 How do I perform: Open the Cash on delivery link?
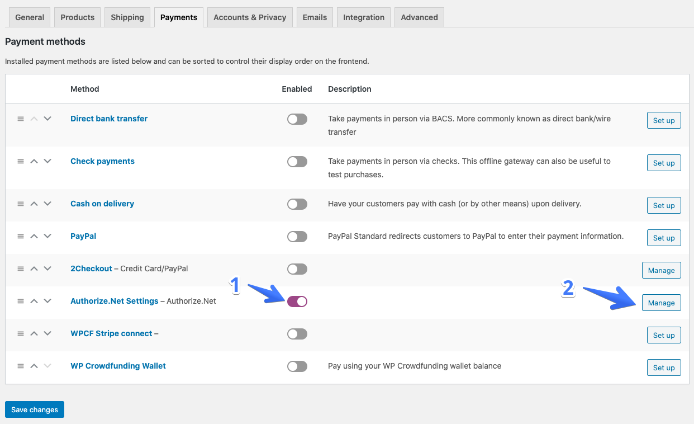tap(102, 204)
